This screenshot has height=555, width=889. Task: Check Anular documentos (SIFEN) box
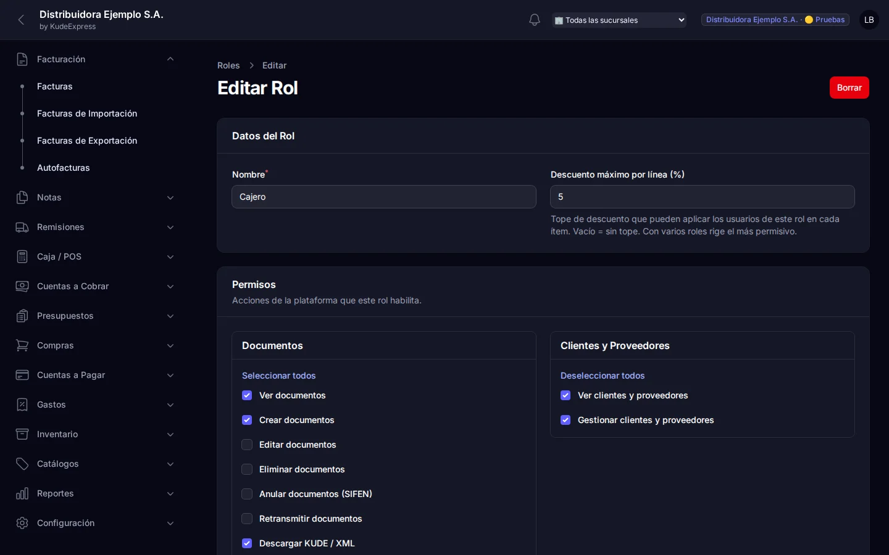point(247,494)
